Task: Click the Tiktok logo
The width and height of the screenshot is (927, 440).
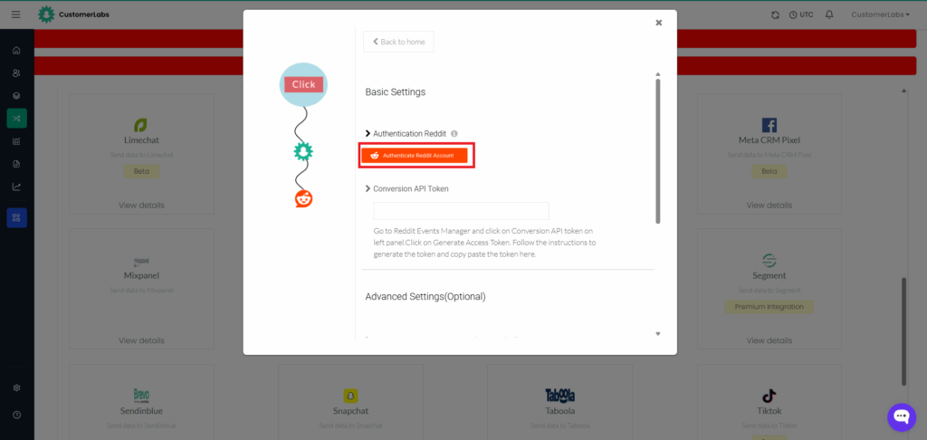Action: coord(769,396)
